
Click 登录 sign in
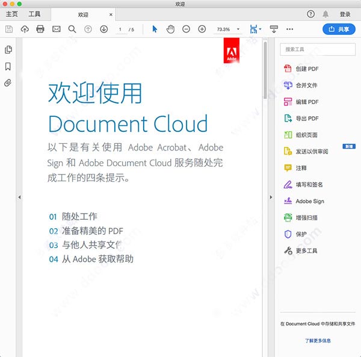point(345,14)
